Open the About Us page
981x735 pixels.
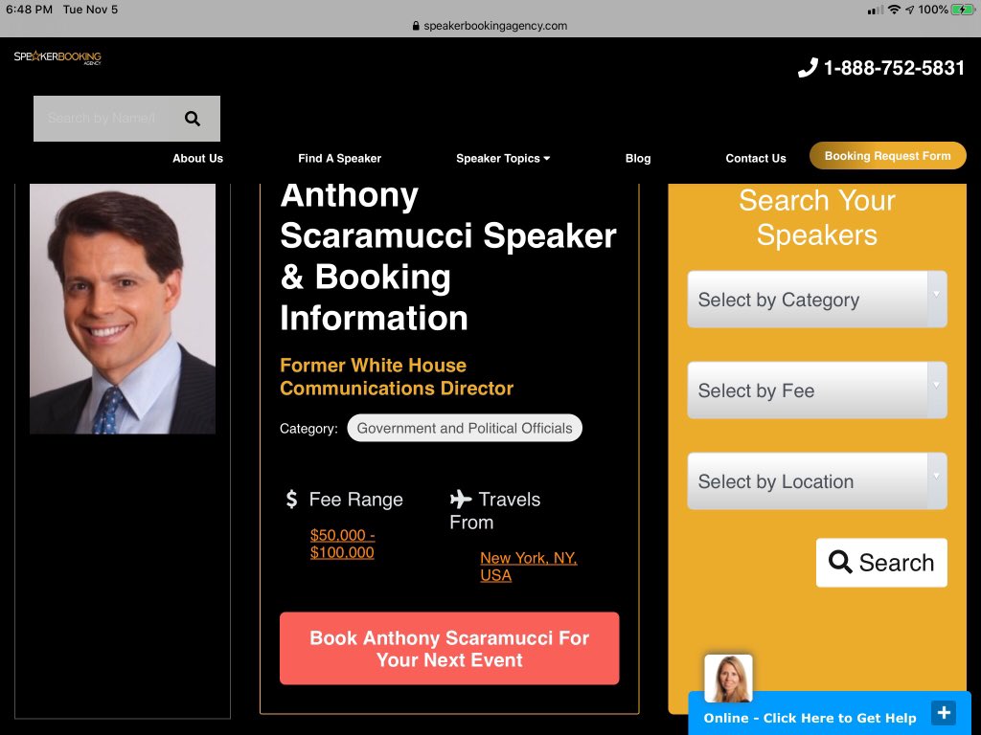[x=197, y=158]
